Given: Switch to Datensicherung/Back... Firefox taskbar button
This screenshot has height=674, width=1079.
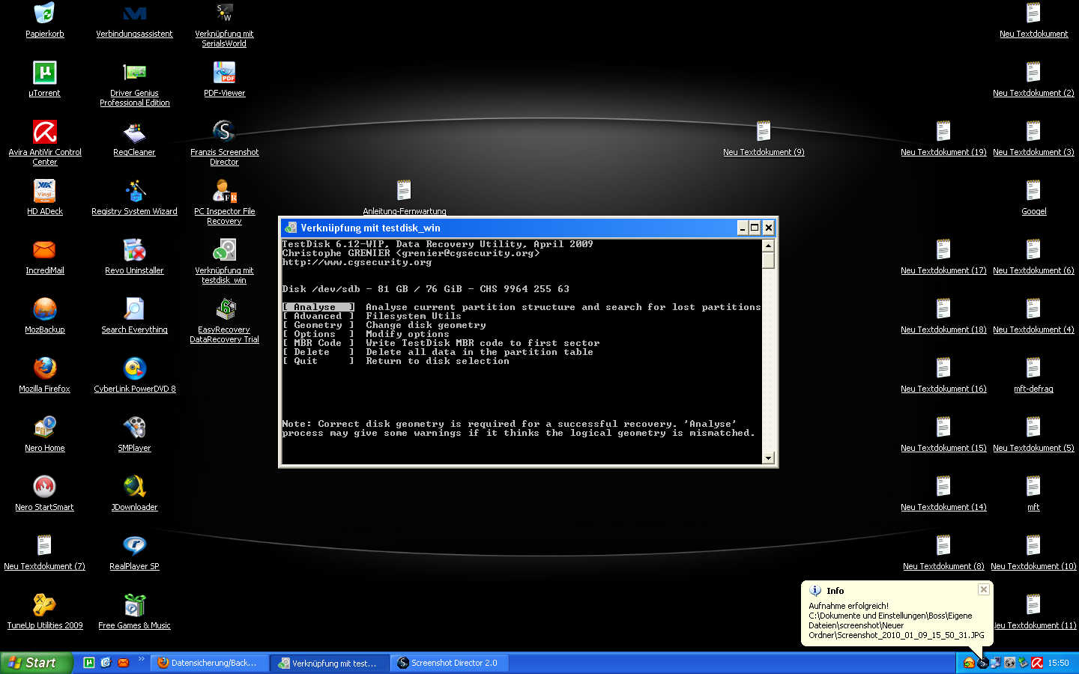Looking at the screenshot, I should coord(209,663).
